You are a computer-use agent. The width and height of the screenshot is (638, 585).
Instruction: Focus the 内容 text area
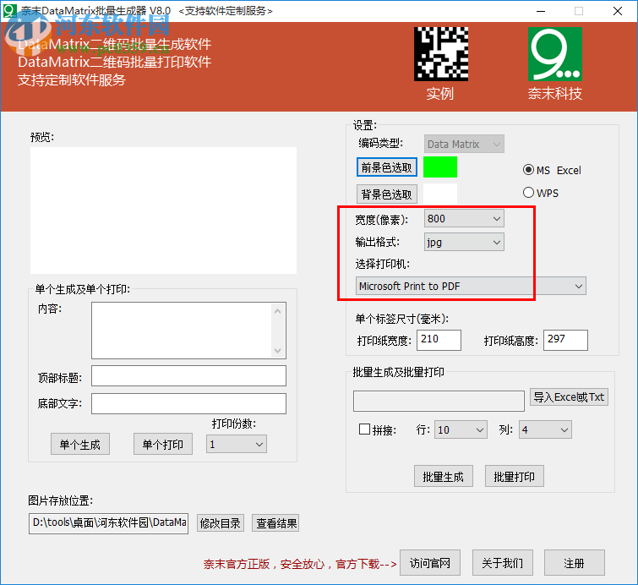pos(188,331)
